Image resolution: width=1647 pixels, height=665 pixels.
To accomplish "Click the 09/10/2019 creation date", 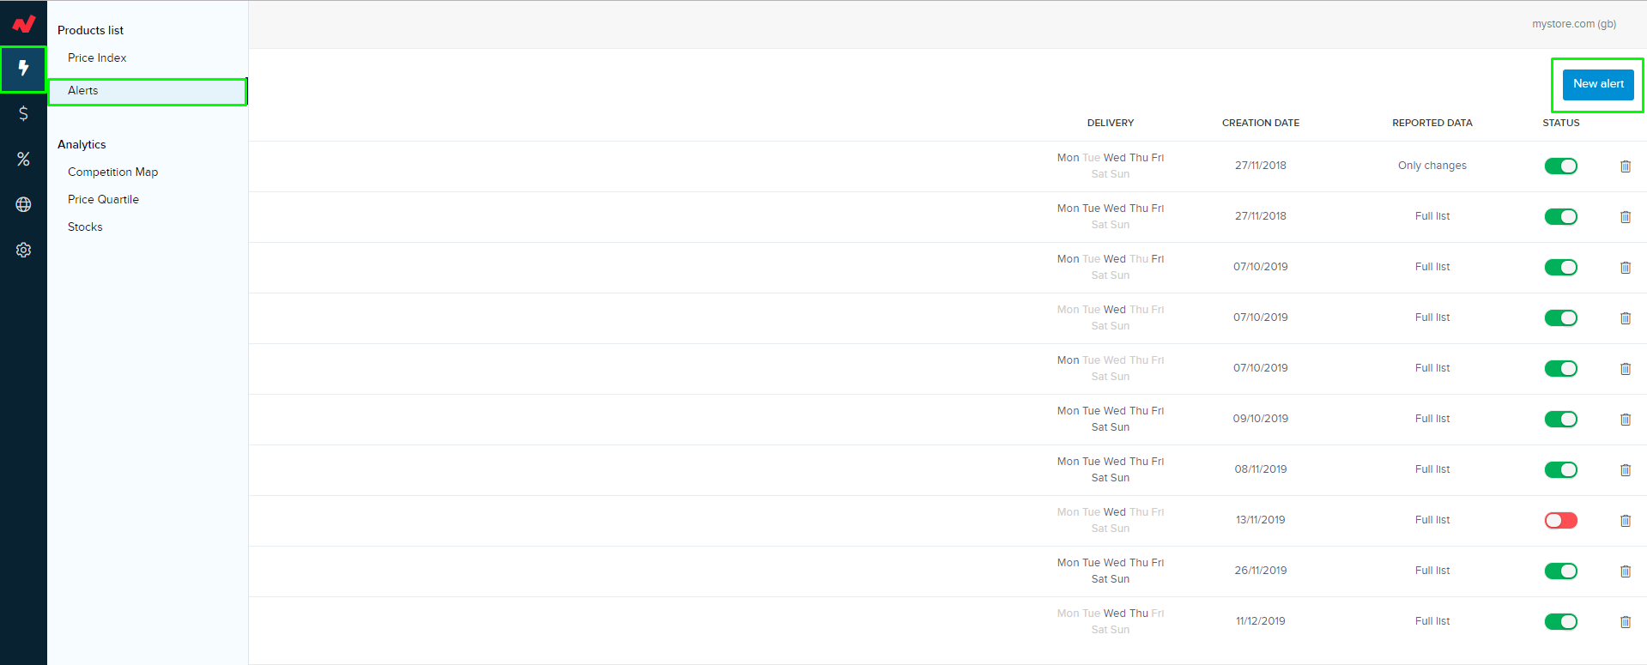I will [x=1261, y=419].
